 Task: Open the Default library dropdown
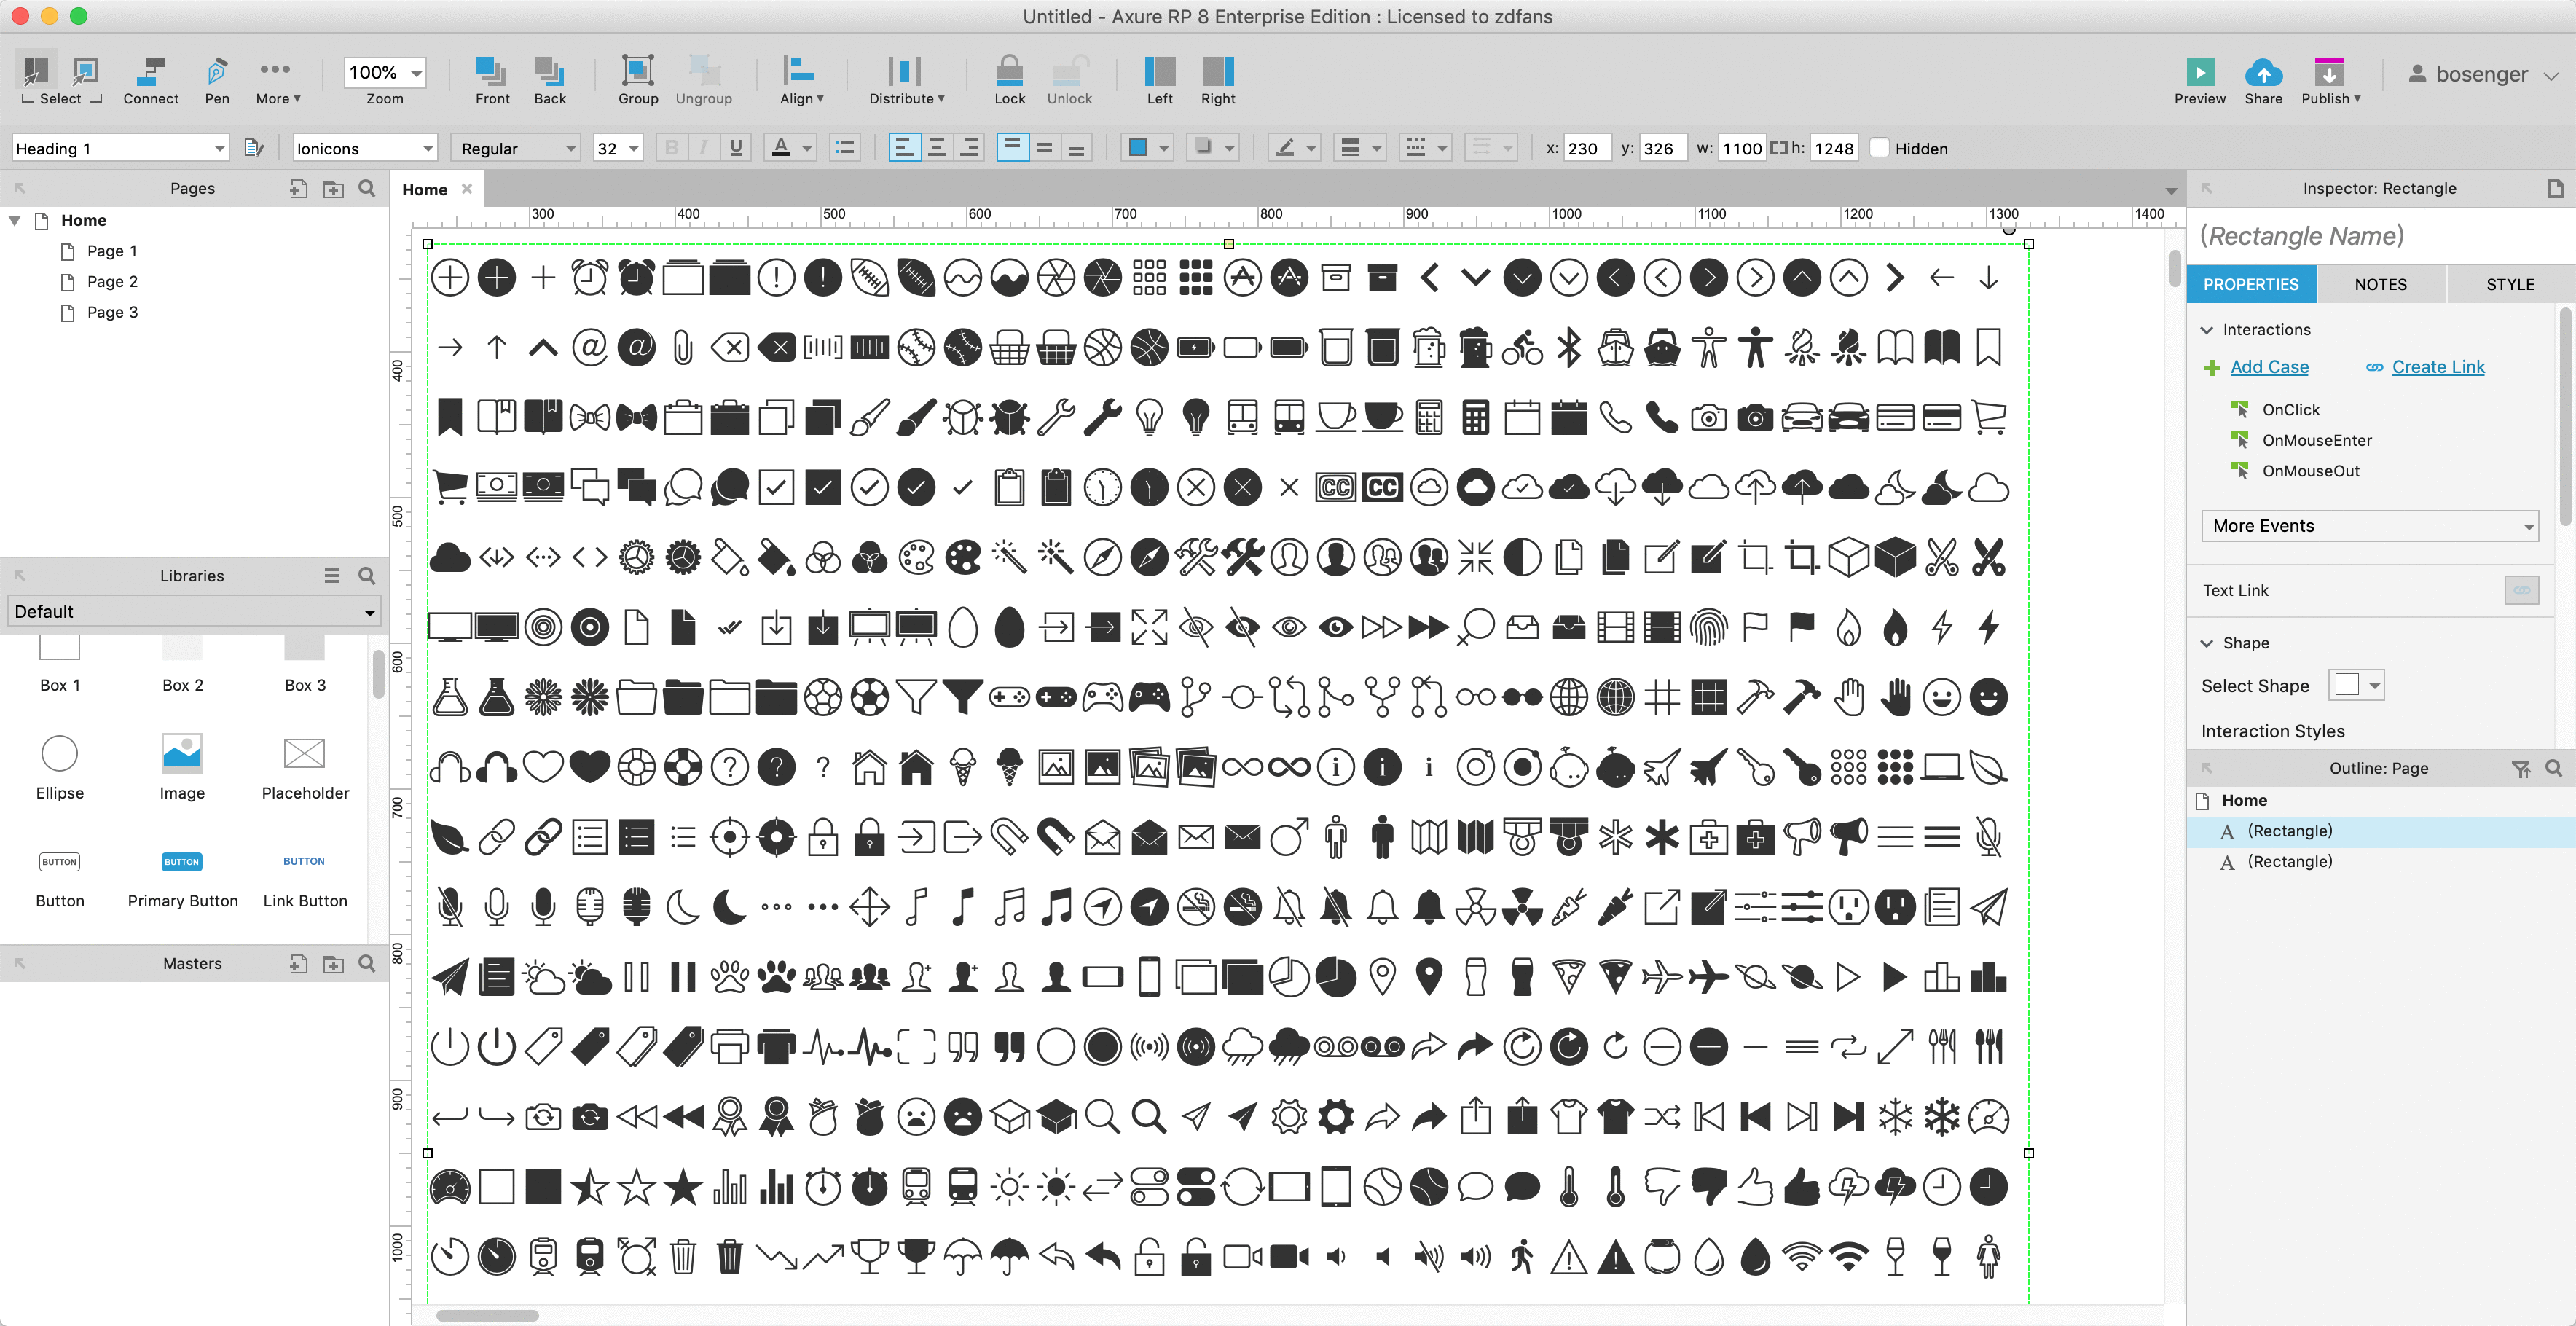pyautogui.click(x=194, y=611)
